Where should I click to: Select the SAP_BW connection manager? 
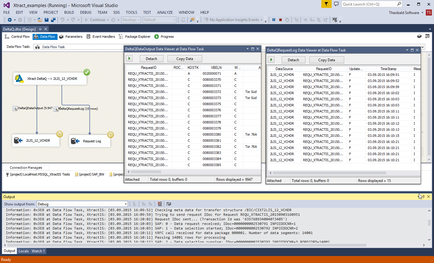pyautogui.click(x=90, y=174)
